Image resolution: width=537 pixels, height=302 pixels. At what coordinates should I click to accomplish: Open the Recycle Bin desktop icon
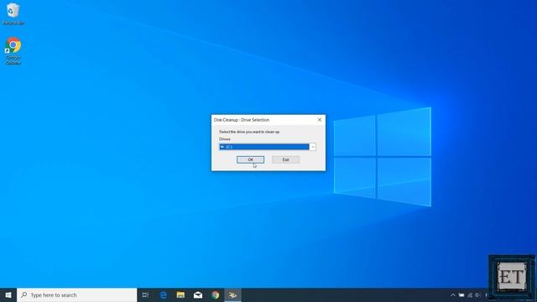[x=13, y=13]
